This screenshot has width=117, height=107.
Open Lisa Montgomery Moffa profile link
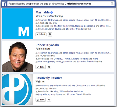[50, 62]
